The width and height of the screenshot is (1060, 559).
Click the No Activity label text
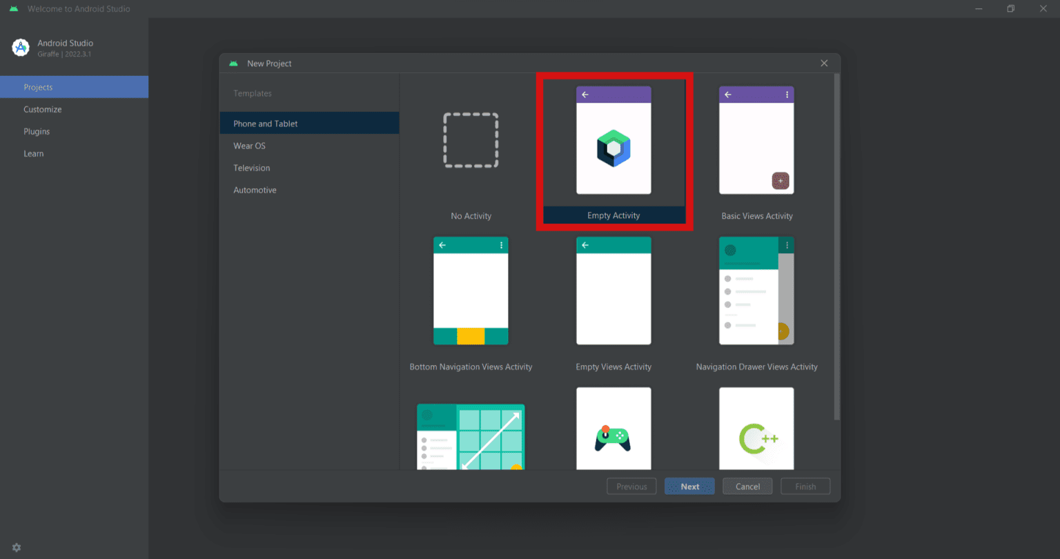[x=471, y=216]
